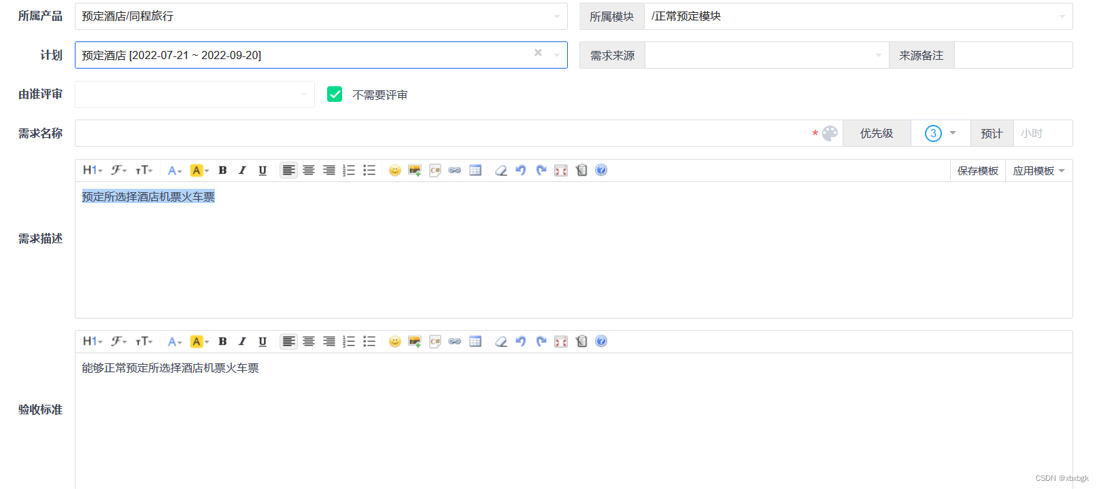Open the 所属产品 product dropdown
This screenshot has width=1099, height=489.
[321, 16]
